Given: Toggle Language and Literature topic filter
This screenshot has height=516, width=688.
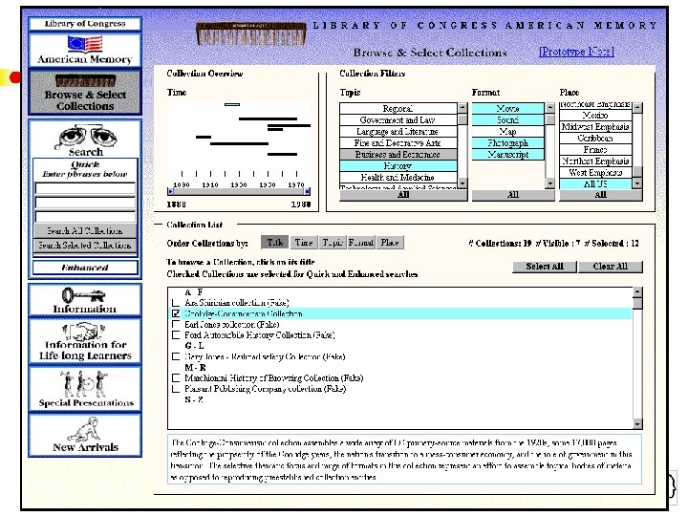Looking at the screenshot, I should (398, 131).
